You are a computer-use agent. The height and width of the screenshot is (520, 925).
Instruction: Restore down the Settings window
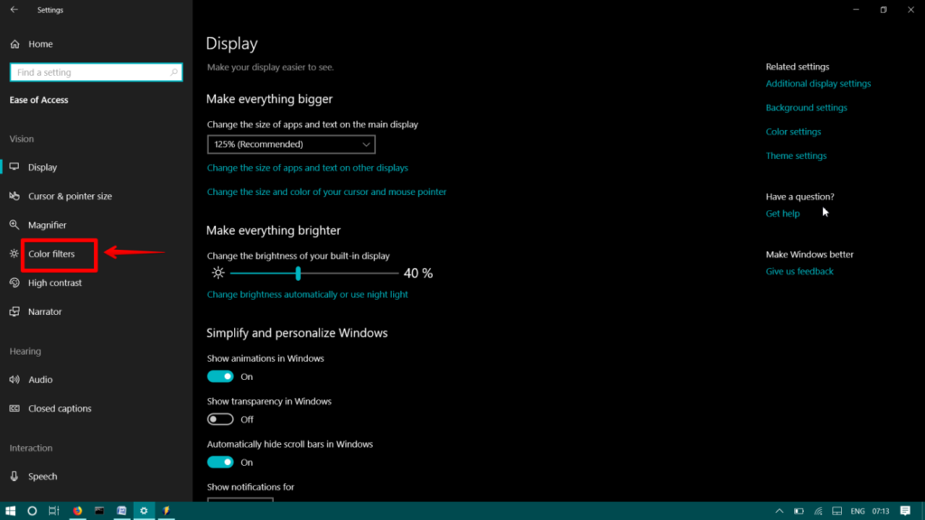(883, 9)
